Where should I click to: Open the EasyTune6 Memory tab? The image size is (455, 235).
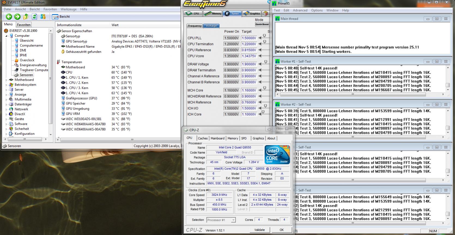pyautogui.click(x=213, y=13)
